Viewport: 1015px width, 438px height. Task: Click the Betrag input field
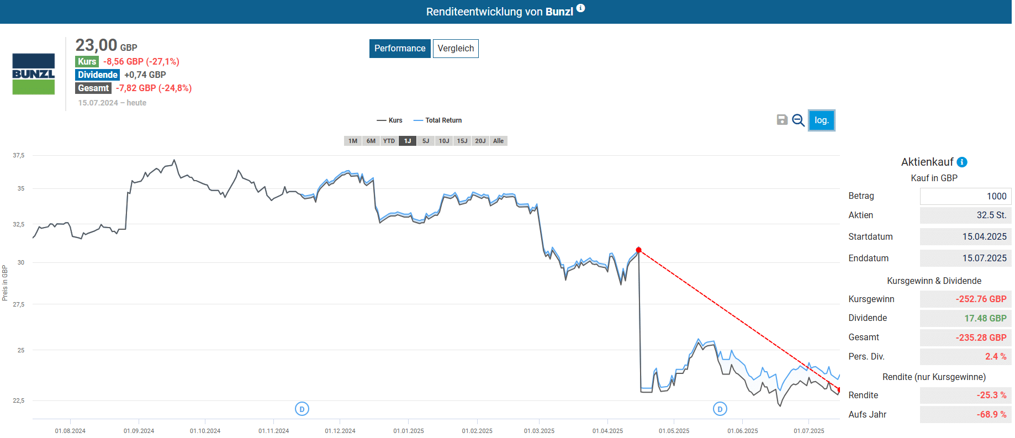(x=965, y=196)
